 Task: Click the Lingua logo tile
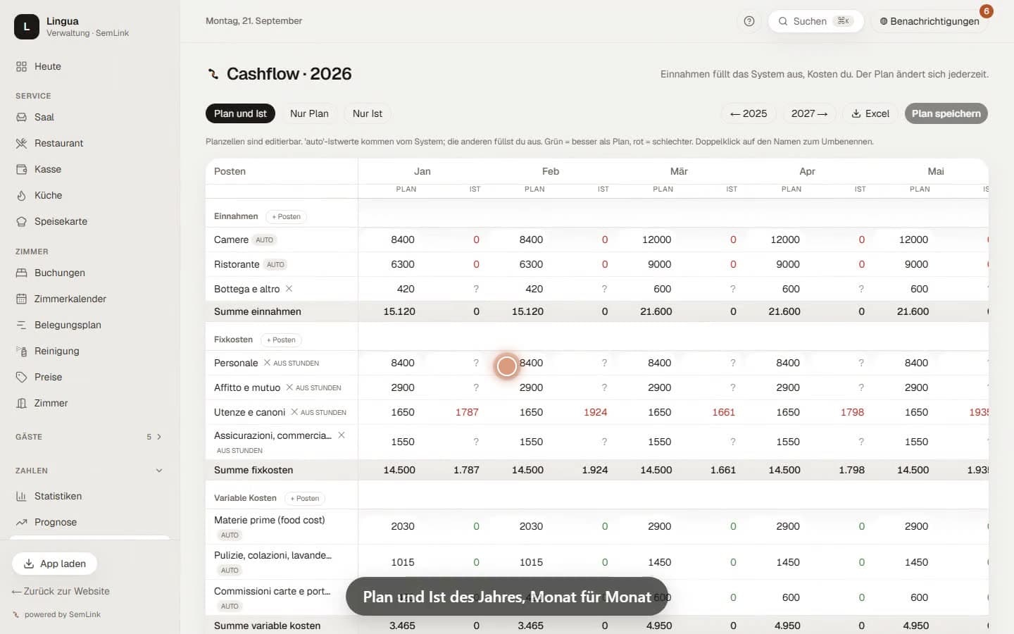click(x=27, y=27)
